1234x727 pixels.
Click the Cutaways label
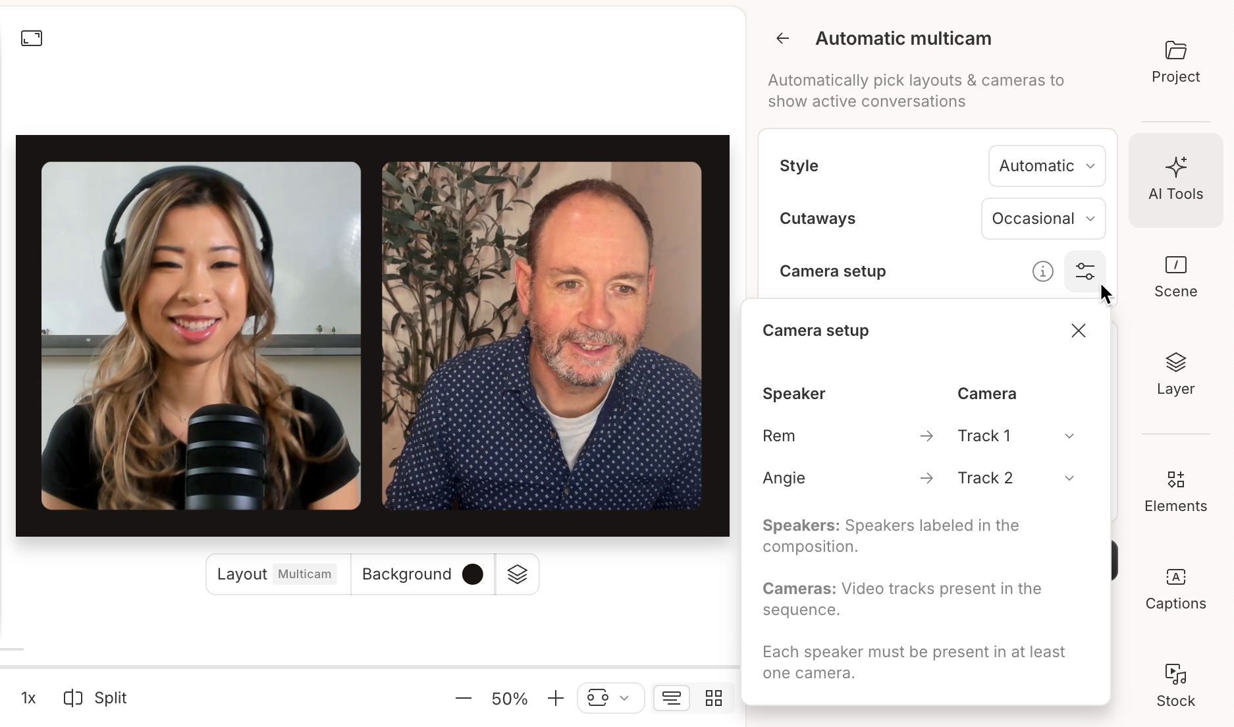(x=817, y=219)
